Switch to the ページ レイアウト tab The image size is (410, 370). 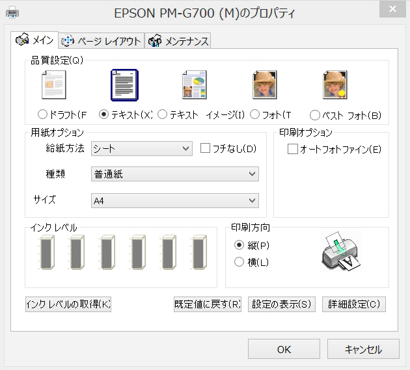click(102, 41)
